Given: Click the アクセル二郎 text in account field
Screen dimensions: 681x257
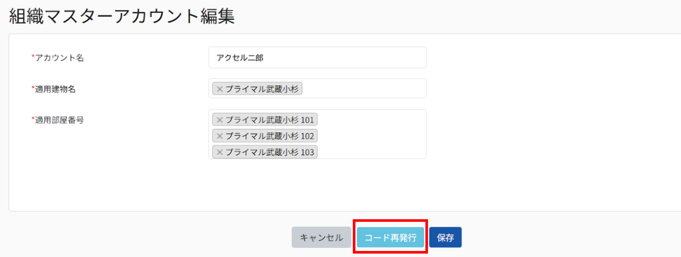Looking at the screenshot, I should pos(240,58).
